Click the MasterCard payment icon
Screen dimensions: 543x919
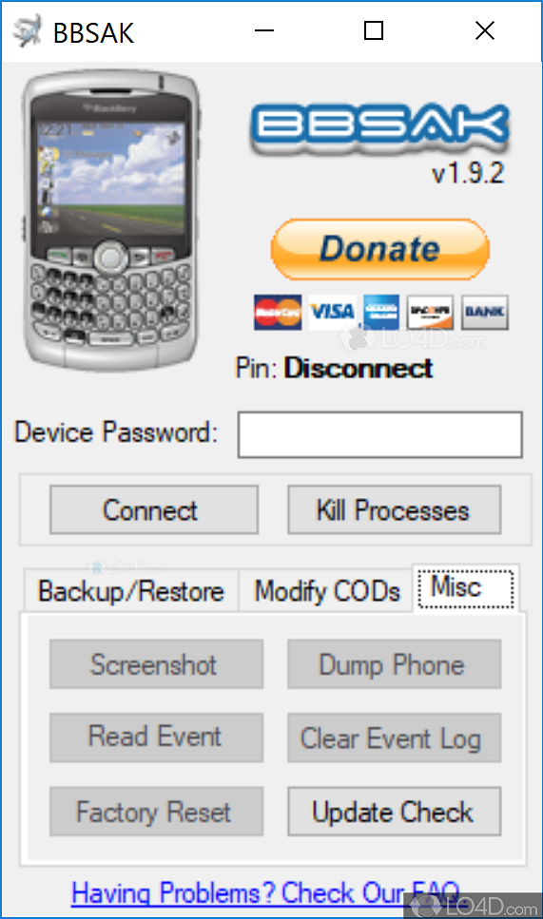coord(278,313)
